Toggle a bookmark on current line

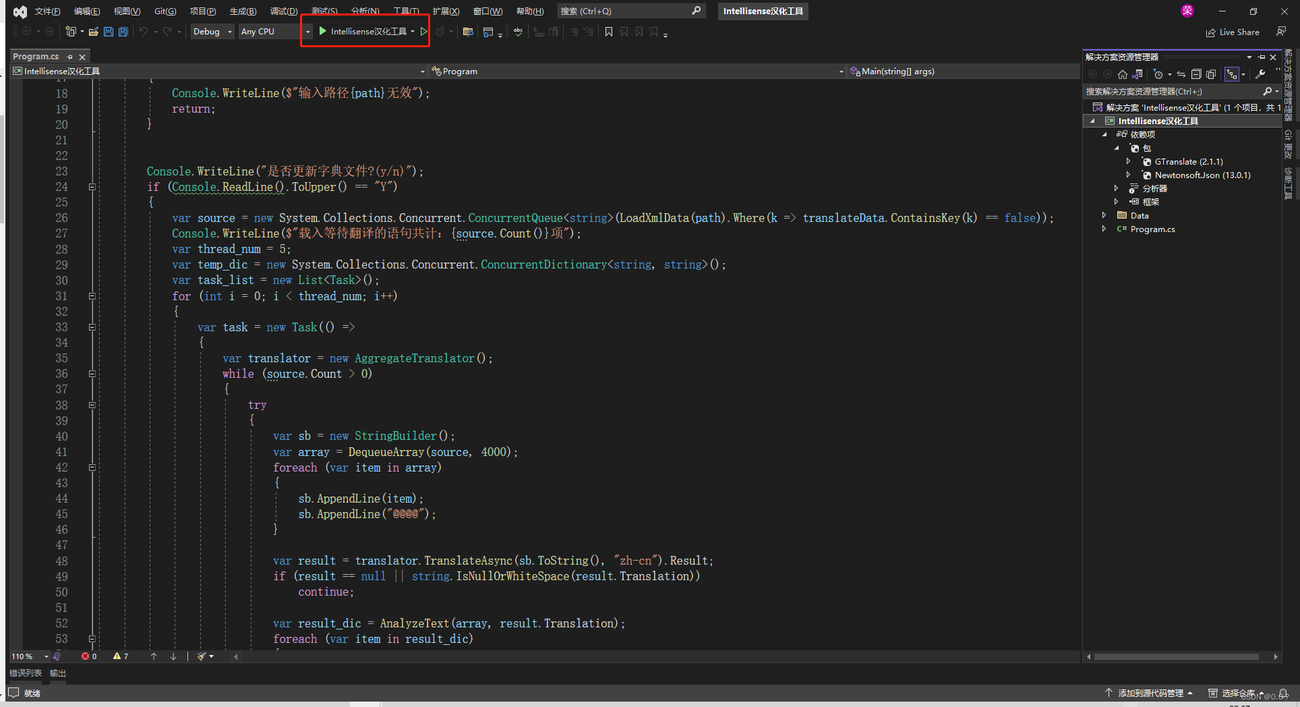point(608,31)
